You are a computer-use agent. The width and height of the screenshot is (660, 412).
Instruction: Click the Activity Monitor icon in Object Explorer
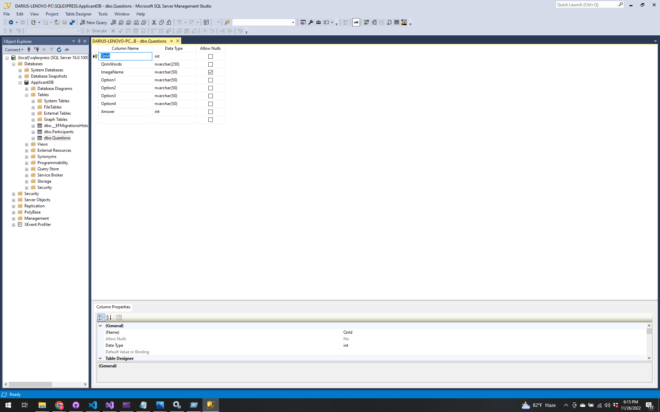[67, 49]
